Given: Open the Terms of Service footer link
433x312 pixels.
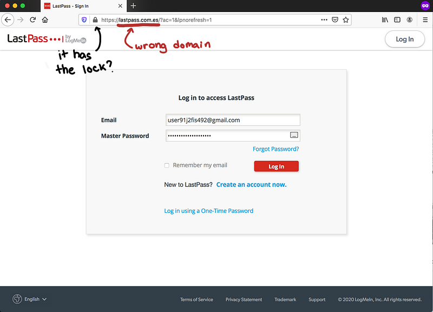Looking at the screenshot, I should [x=196, y=300].
